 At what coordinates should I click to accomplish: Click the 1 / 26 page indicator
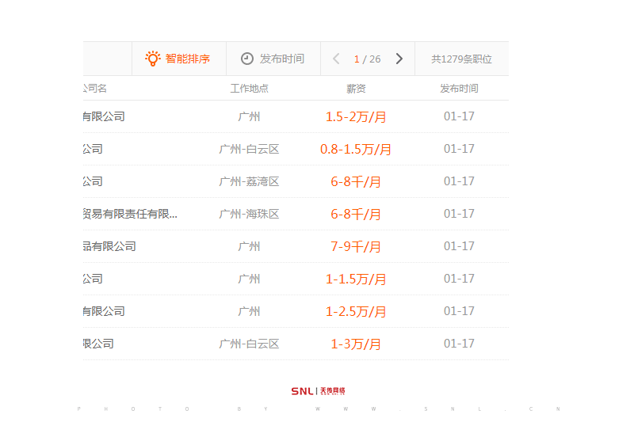tap(367, 59)
